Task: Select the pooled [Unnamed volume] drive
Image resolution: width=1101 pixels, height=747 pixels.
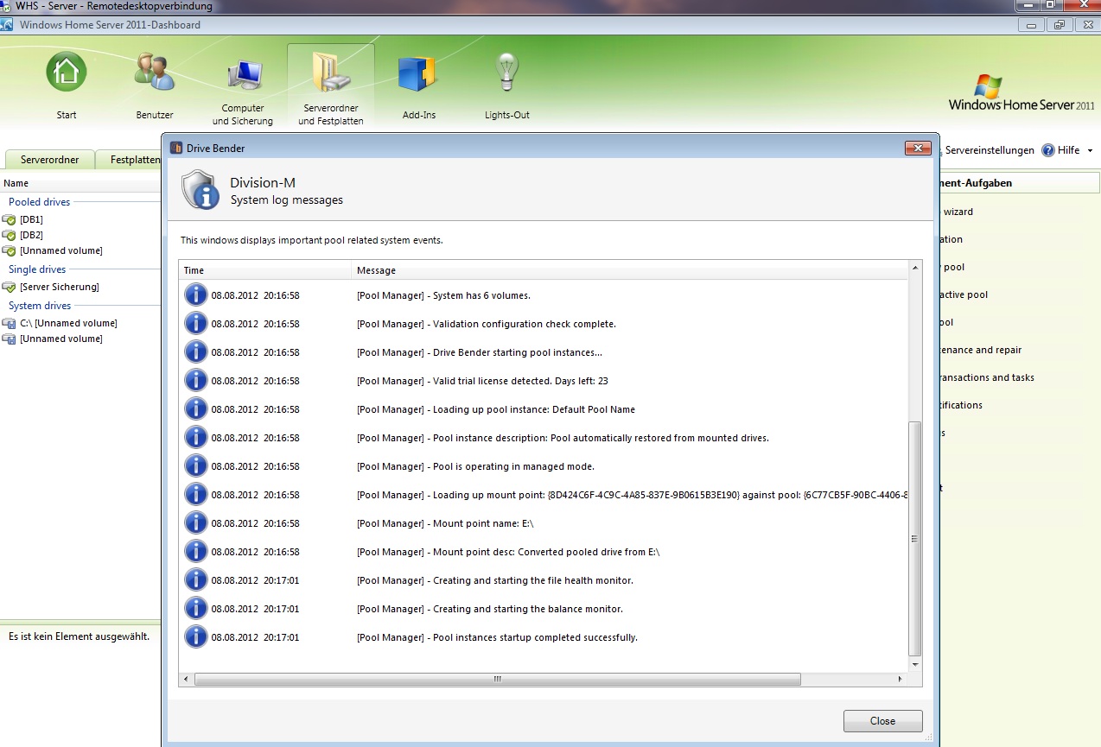Action: tap(60, 250)
